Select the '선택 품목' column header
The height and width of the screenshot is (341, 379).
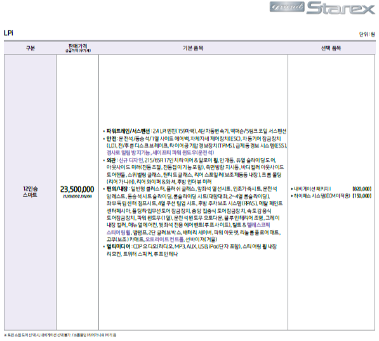(331, 48)
